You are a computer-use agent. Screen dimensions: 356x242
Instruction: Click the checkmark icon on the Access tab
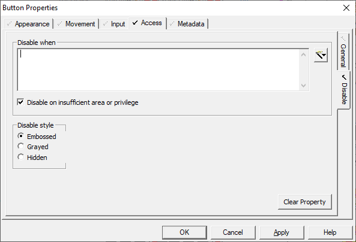tap(135, 22)
